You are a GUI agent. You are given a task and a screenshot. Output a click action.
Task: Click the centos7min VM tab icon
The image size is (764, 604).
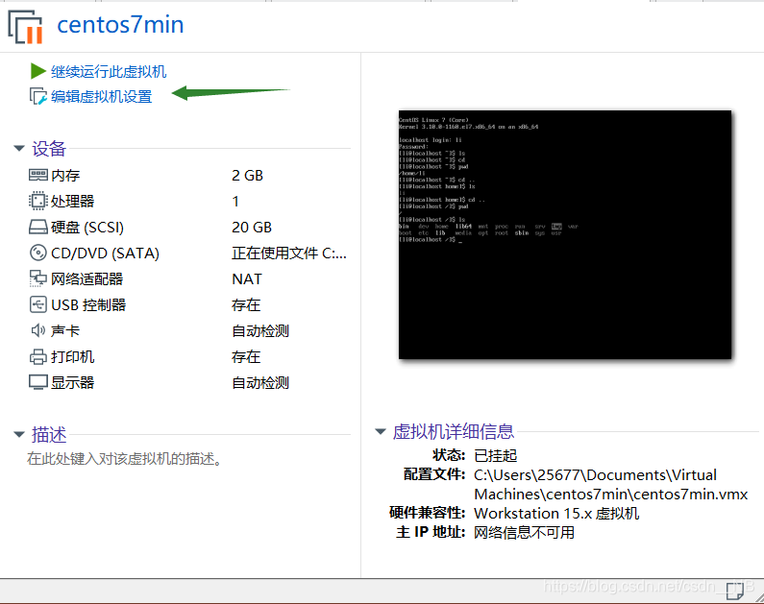pos(25,27)
